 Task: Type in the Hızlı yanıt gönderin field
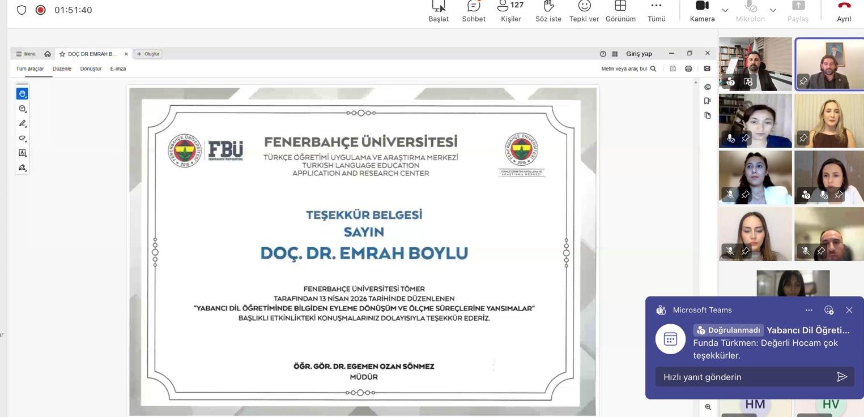click(x=742, y=377)
